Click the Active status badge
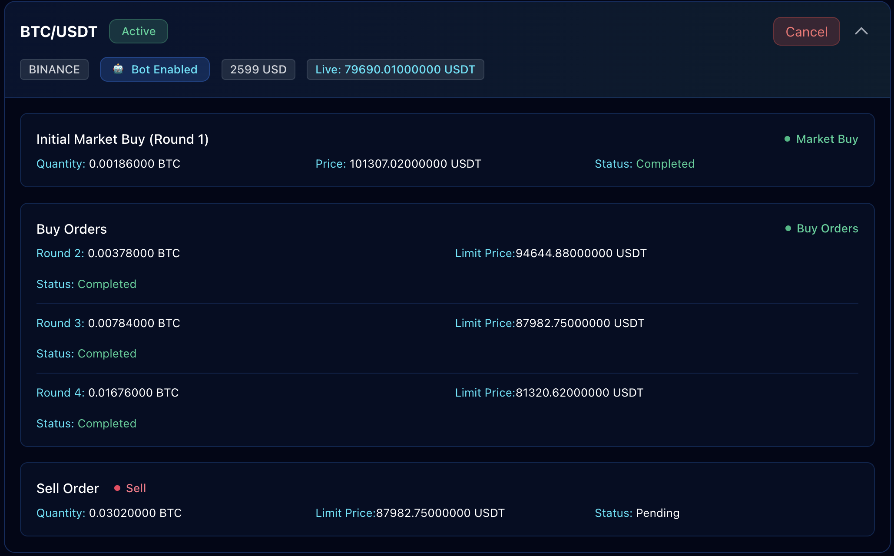Image resolution: width=894 pixels, height=556 pixels. coord(139,31)
